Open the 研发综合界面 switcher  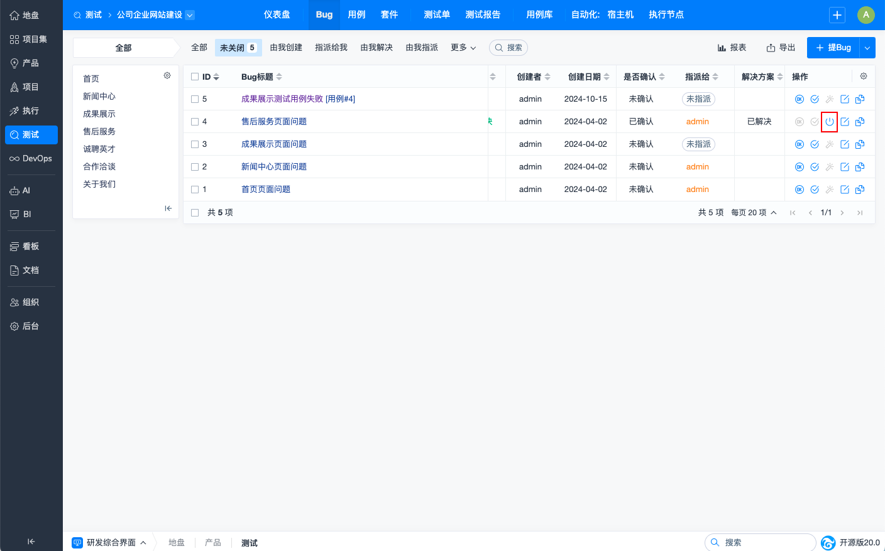(x=109, y=543)
